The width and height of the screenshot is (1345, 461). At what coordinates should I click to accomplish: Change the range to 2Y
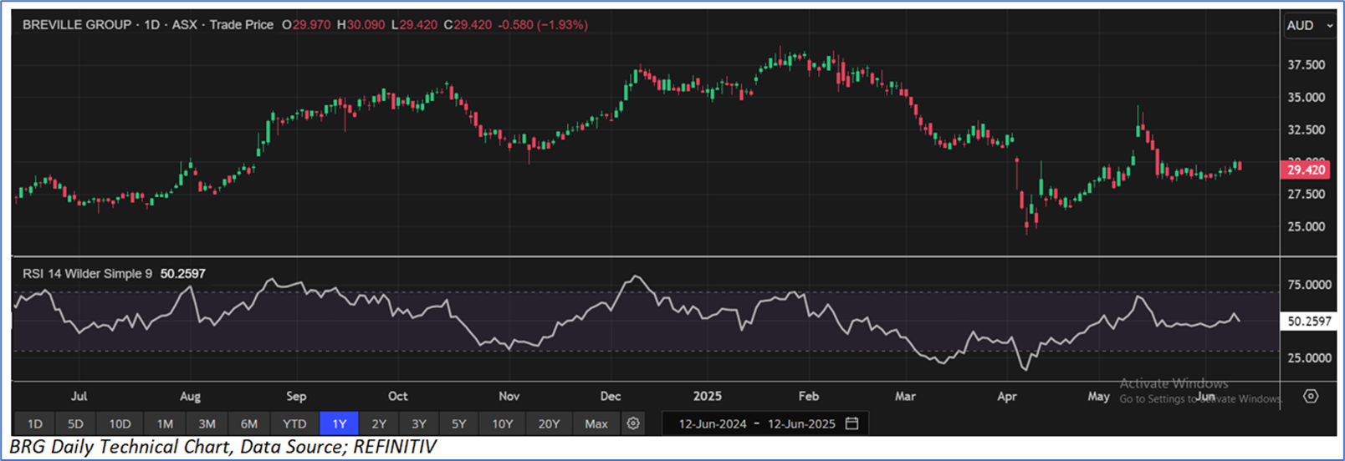point(379,423)
